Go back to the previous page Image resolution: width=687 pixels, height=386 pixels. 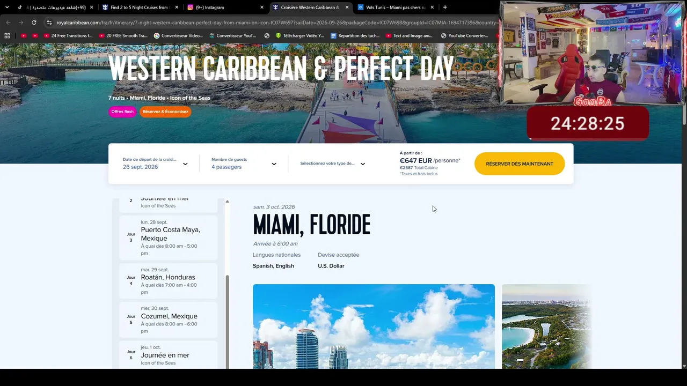click(8, 23)
